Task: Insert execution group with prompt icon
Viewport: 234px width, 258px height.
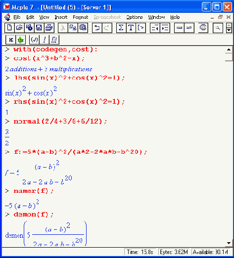Action: pyautogui.click(x=140, y=28)
